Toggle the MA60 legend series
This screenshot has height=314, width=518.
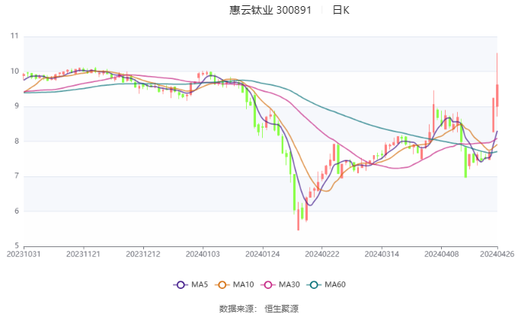[x=326, y=284]
